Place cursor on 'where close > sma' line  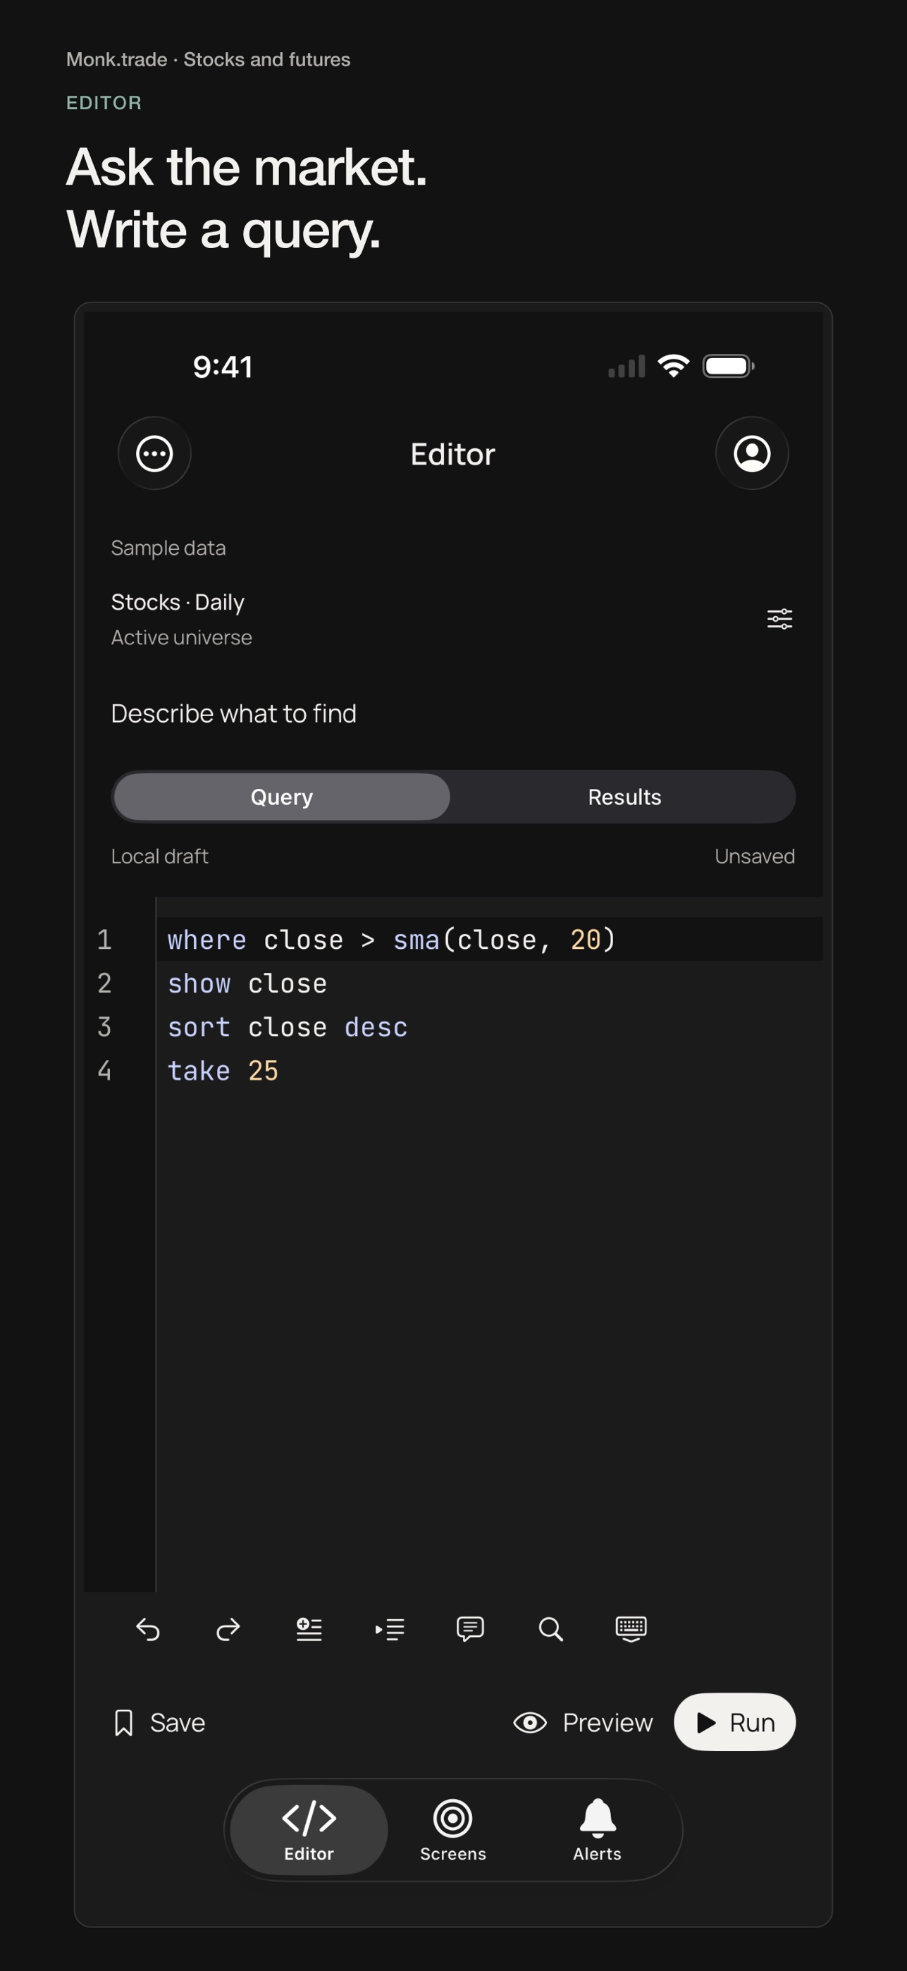(x=490, y=940)
